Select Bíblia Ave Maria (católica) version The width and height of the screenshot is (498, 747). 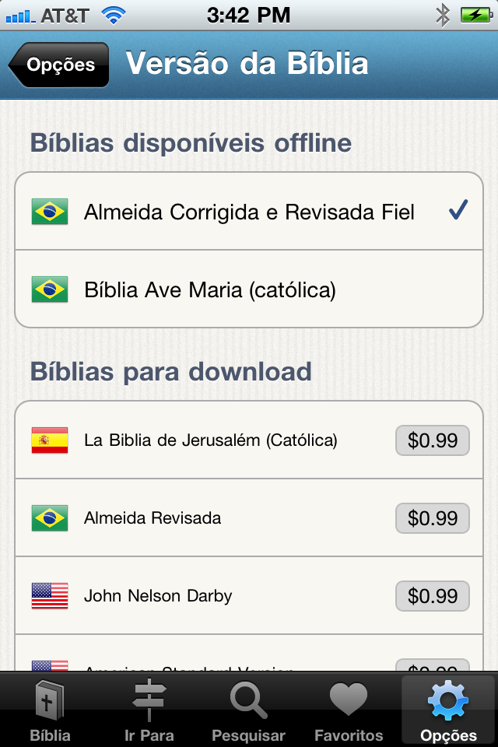coord(249,289)
